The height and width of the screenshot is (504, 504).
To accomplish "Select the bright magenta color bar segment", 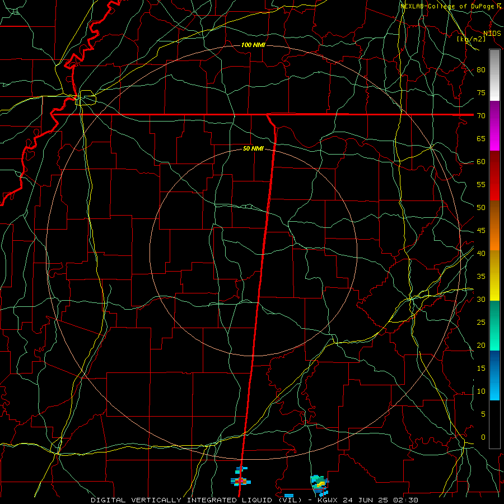I will (x=494, y=139).
